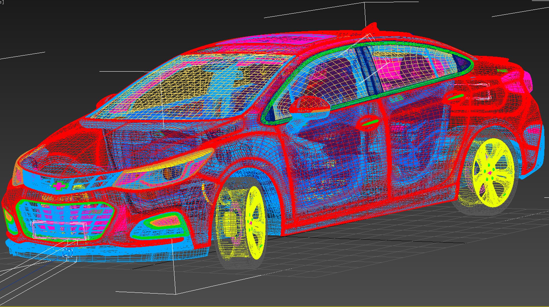Select the roof shark fin antenna
Screen dimensions: 549x307
pyautogui.click(x=371, y=27)
